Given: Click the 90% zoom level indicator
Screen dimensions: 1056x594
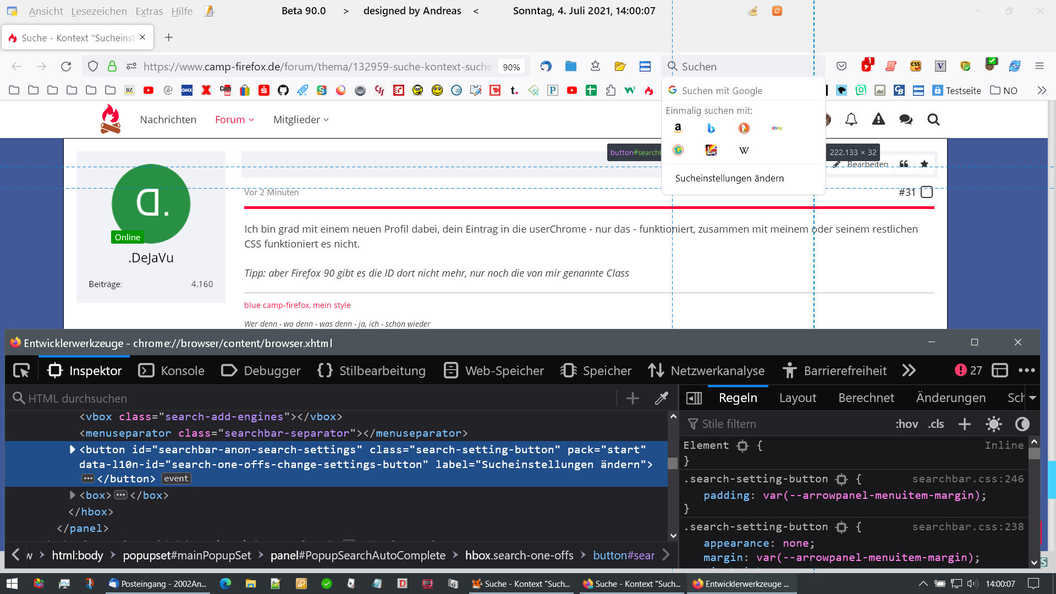Looking at the screenshot, I should (x=511, y=67).
